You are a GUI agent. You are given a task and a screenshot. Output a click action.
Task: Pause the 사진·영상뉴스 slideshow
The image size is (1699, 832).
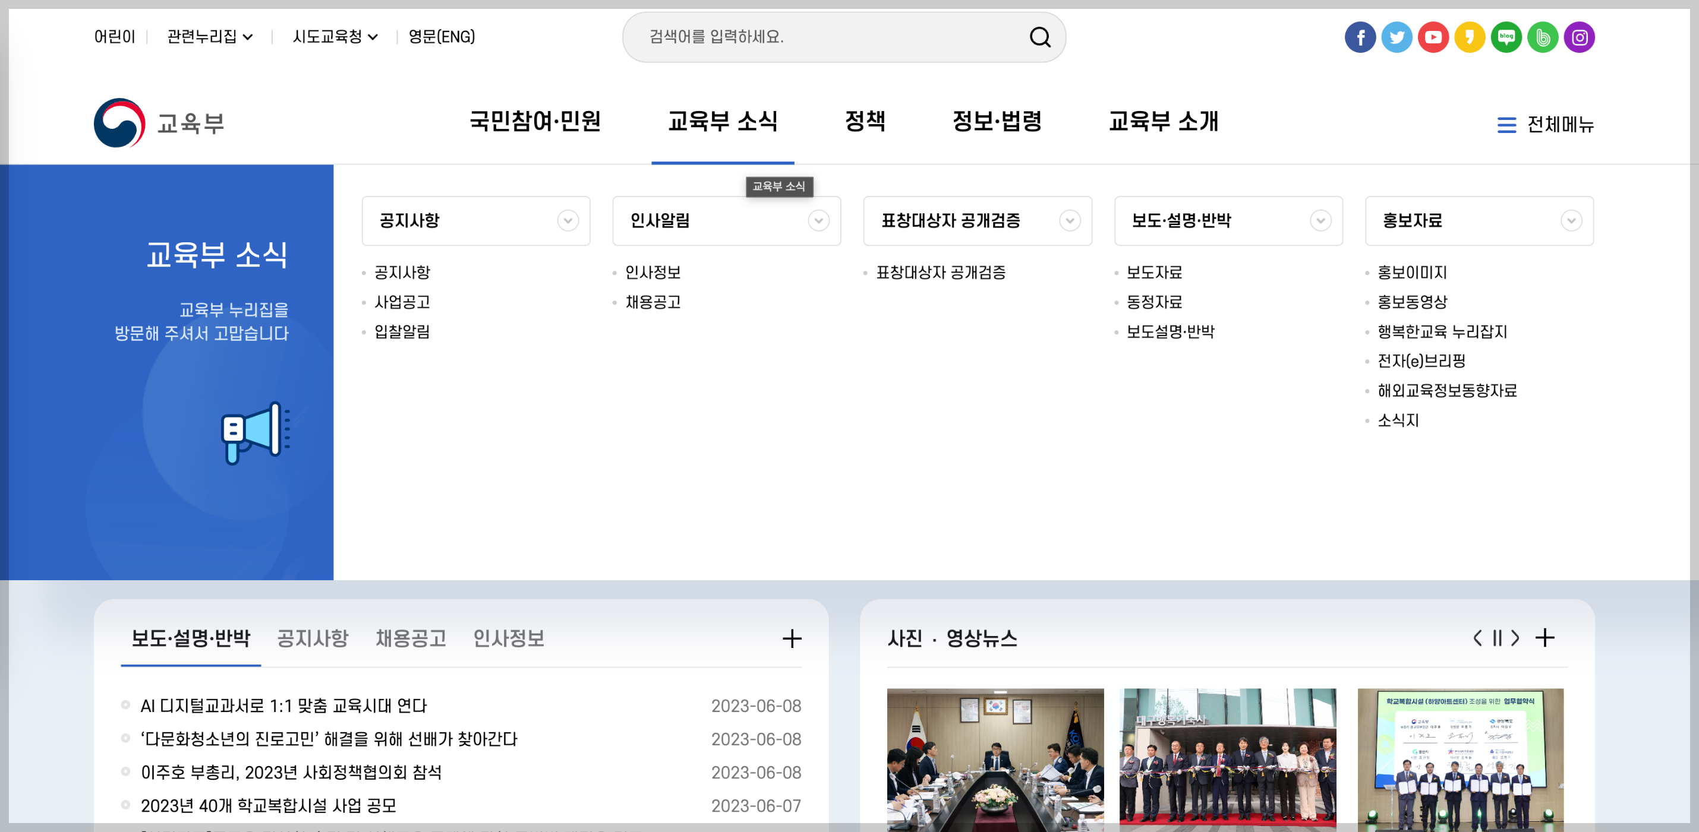tap(1497, 638)
